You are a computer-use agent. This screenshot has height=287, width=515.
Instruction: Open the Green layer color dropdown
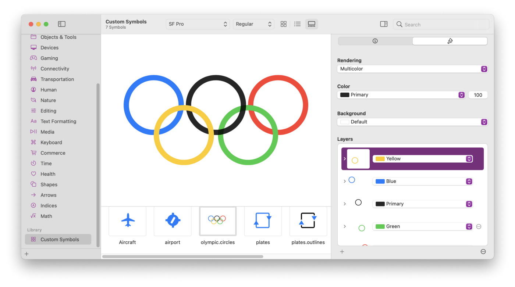[423, 226]
